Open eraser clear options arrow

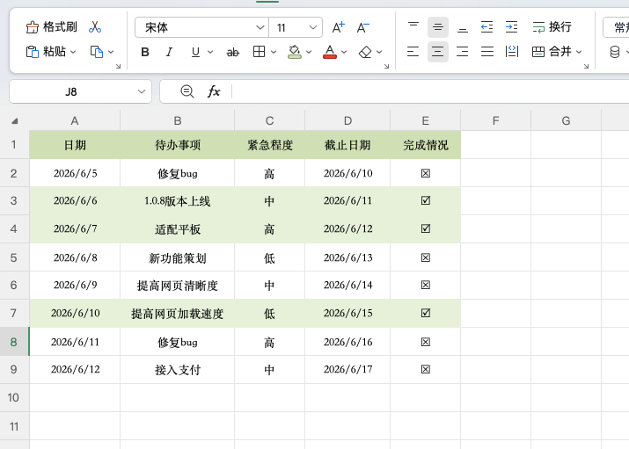point(379,52)
